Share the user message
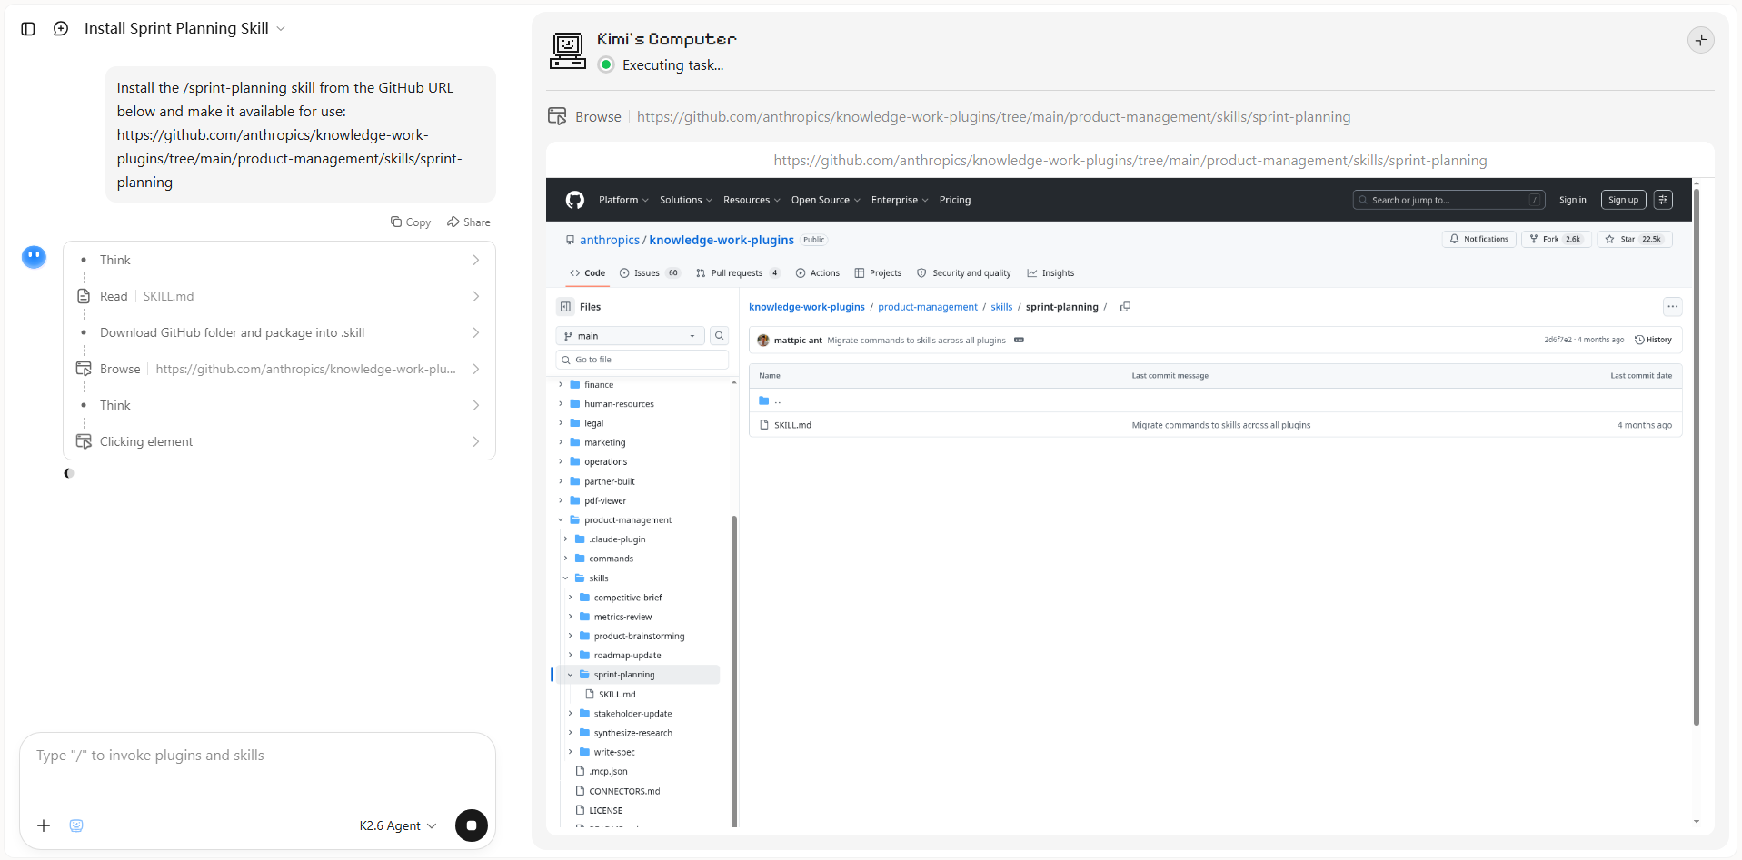The height and width of the screenshot is (860, 1742). [x=469, y=222]
